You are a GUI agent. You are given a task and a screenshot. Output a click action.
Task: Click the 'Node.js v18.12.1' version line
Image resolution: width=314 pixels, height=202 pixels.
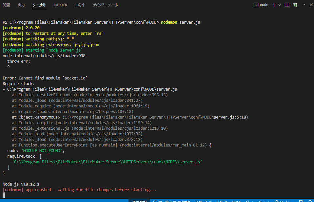click(x=21, y=184)
